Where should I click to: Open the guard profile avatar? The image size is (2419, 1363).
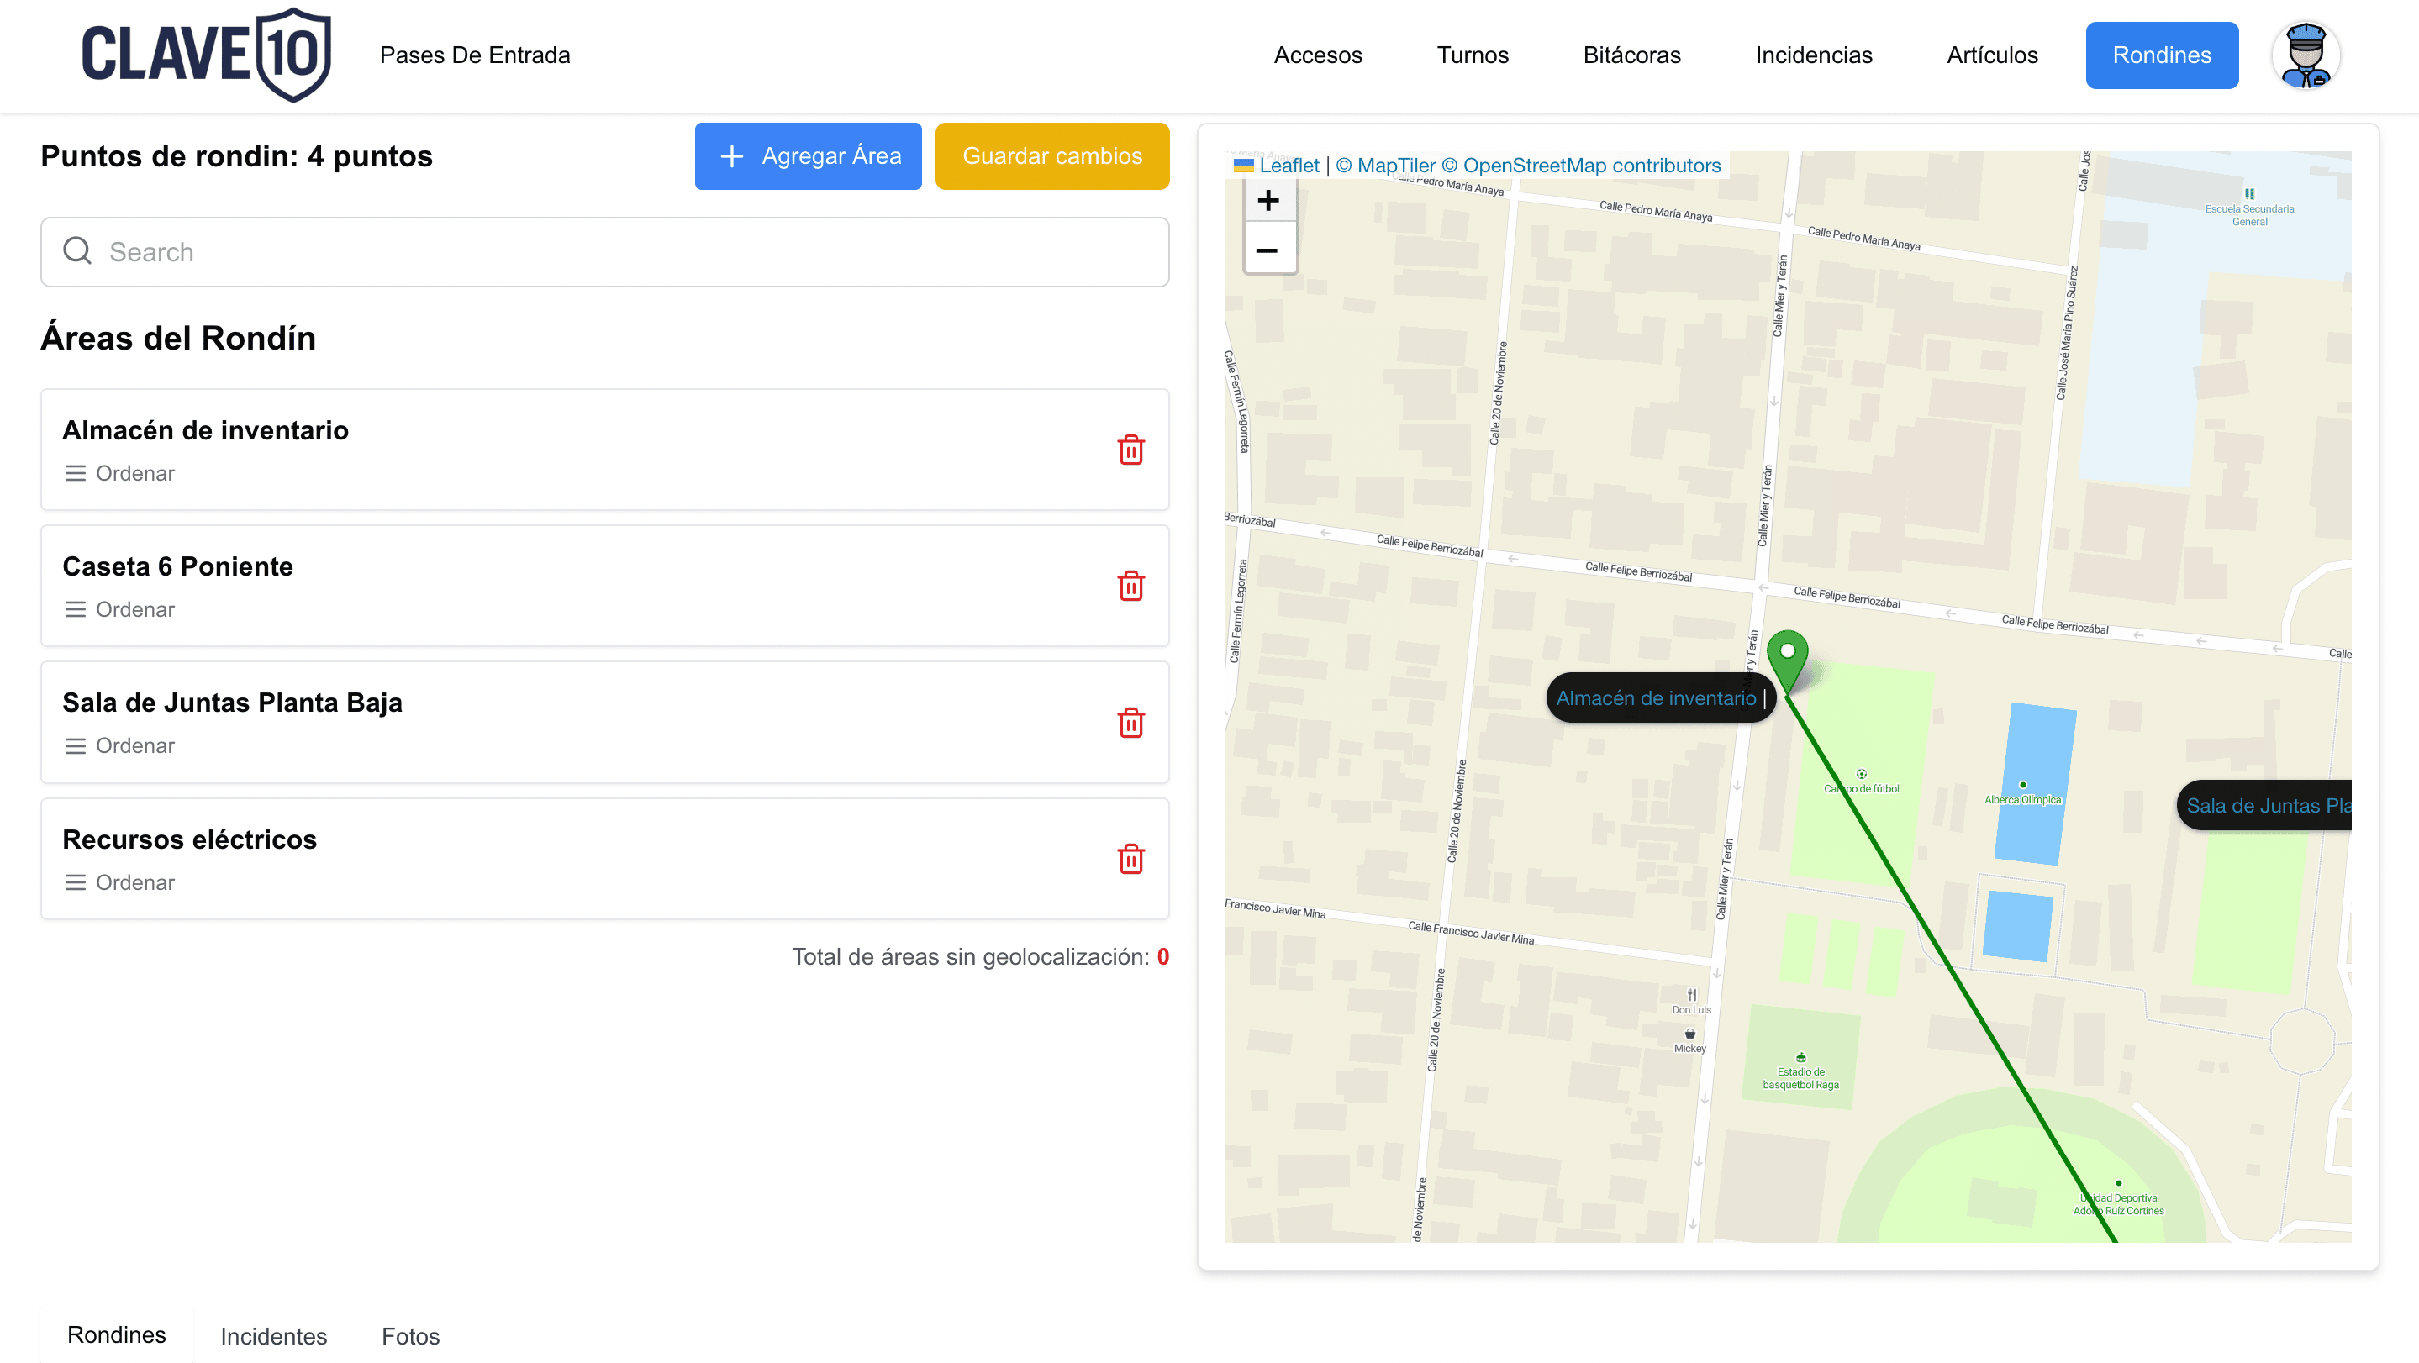click(x=2306, y=55)
